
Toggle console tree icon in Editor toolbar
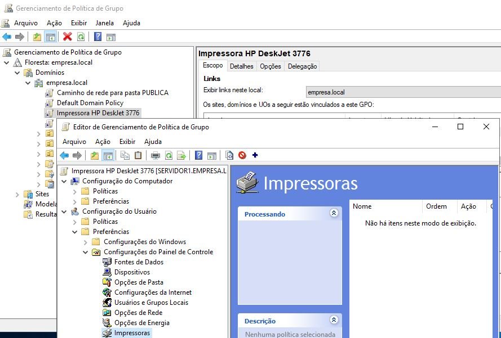click(108, 155)
